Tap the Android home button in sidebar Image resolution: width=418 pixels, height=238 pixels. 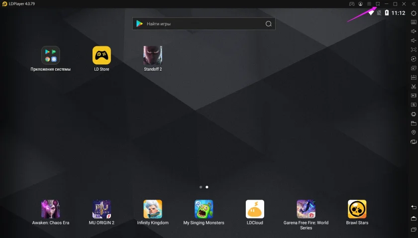coord(414,219)
